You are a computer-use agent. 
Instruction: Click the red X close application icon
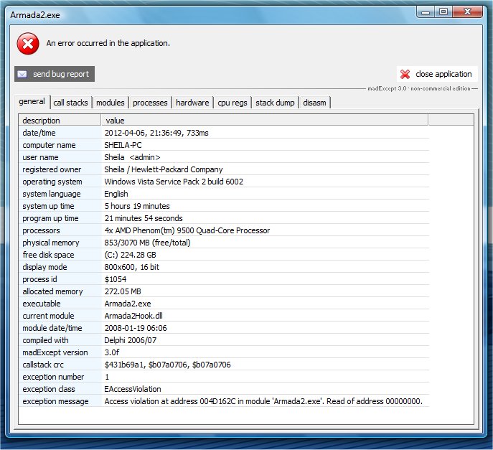[x=405, y=74]
